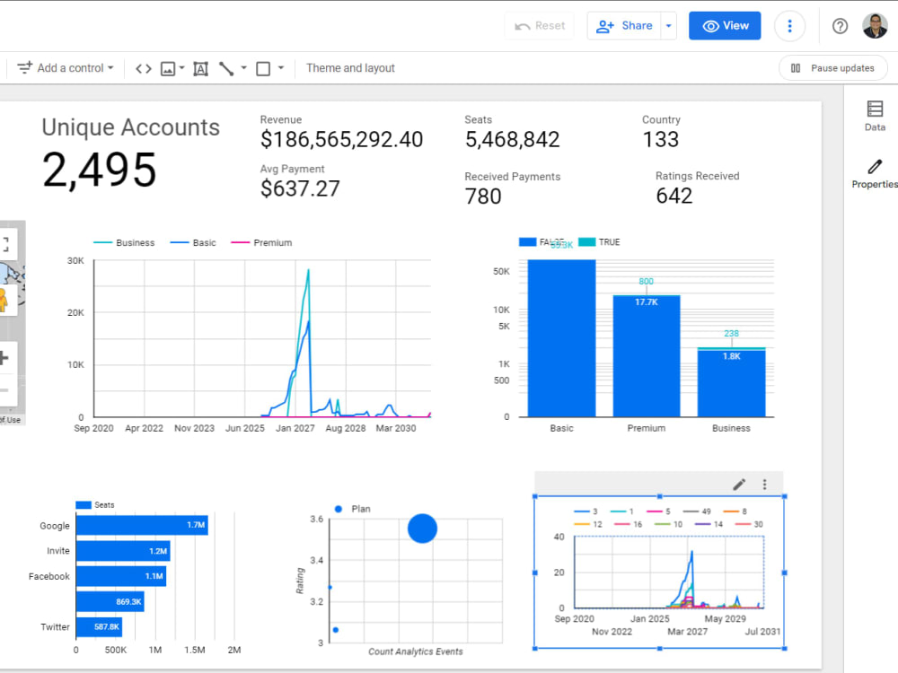The image size is (898, 673).
Task: Open Theme and layout settings
Action: click(x=350, y=68)
